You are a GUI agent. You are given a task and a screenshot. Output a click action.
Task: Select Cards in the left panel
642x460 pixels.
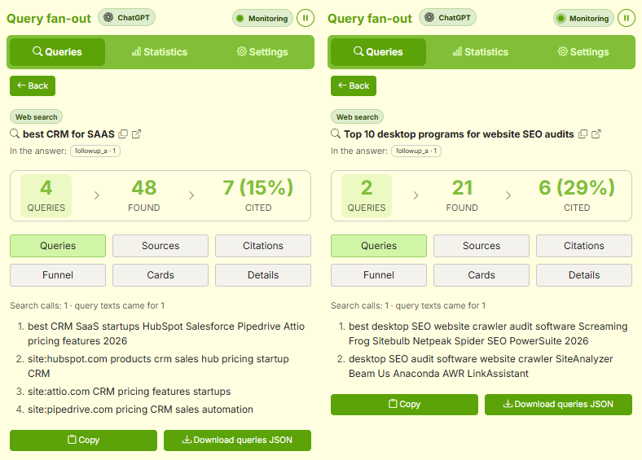click(x=160, y=275)
